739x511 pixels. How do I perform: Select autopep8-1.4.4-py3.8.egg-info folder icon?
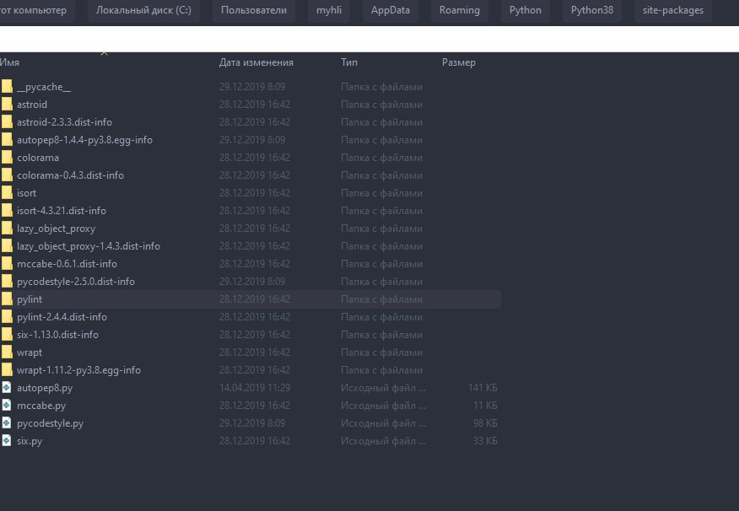click(7, 140)
